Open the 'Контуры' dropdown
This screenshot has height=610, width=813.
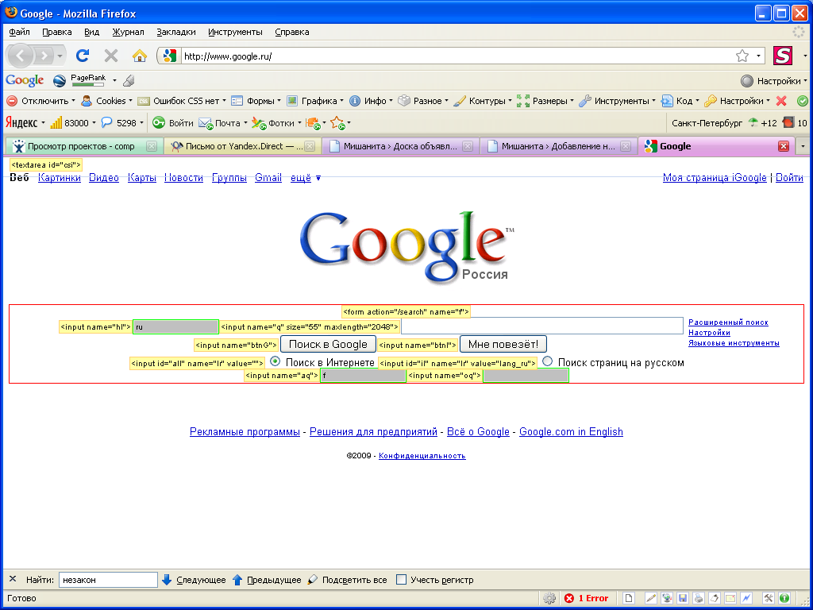483,101
